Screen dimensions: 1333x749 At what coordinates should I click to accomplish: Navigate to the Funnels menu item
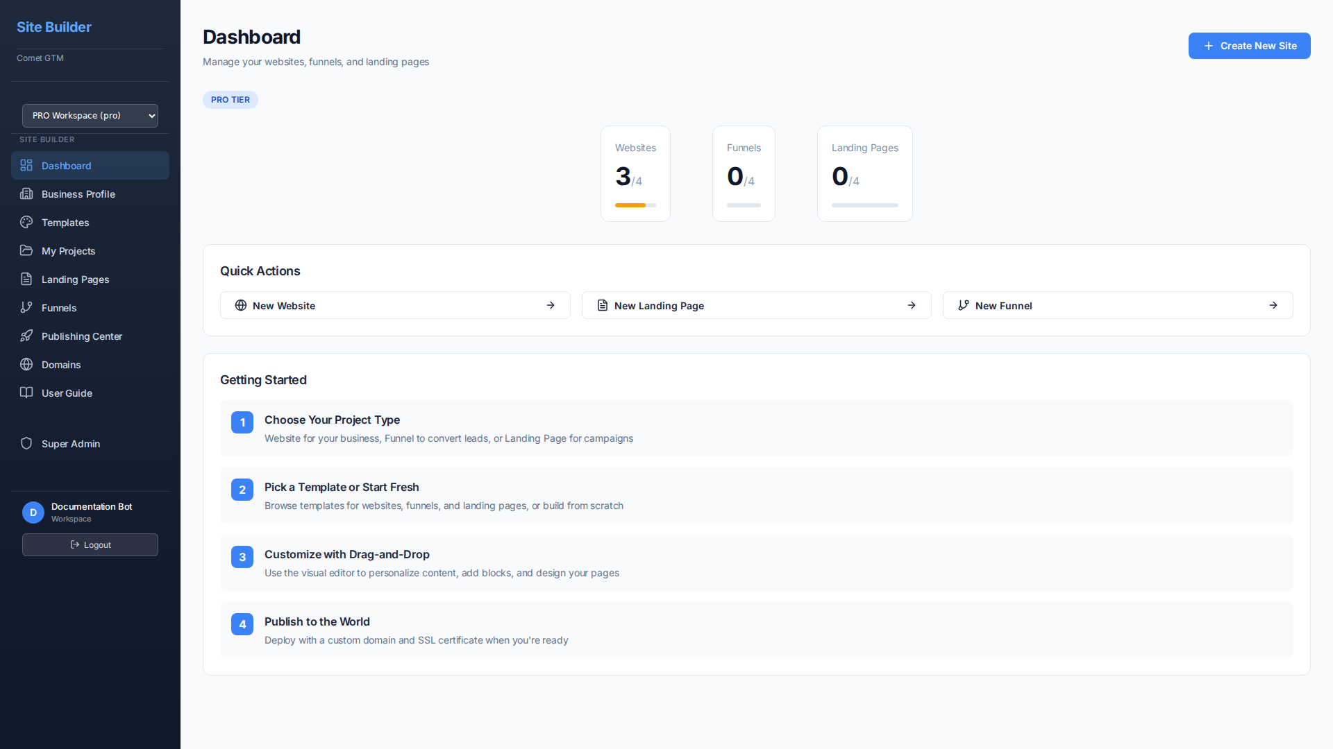(58, 308)
